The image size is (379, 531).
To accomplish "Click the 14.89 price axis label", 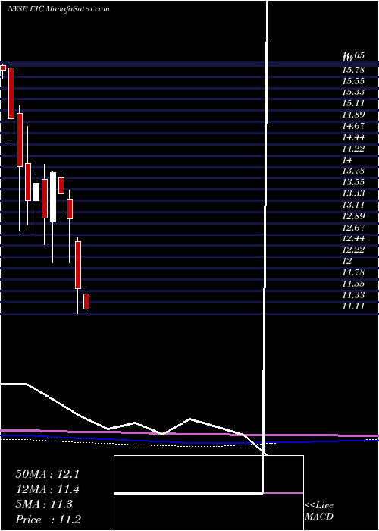I will coord(353,115).
